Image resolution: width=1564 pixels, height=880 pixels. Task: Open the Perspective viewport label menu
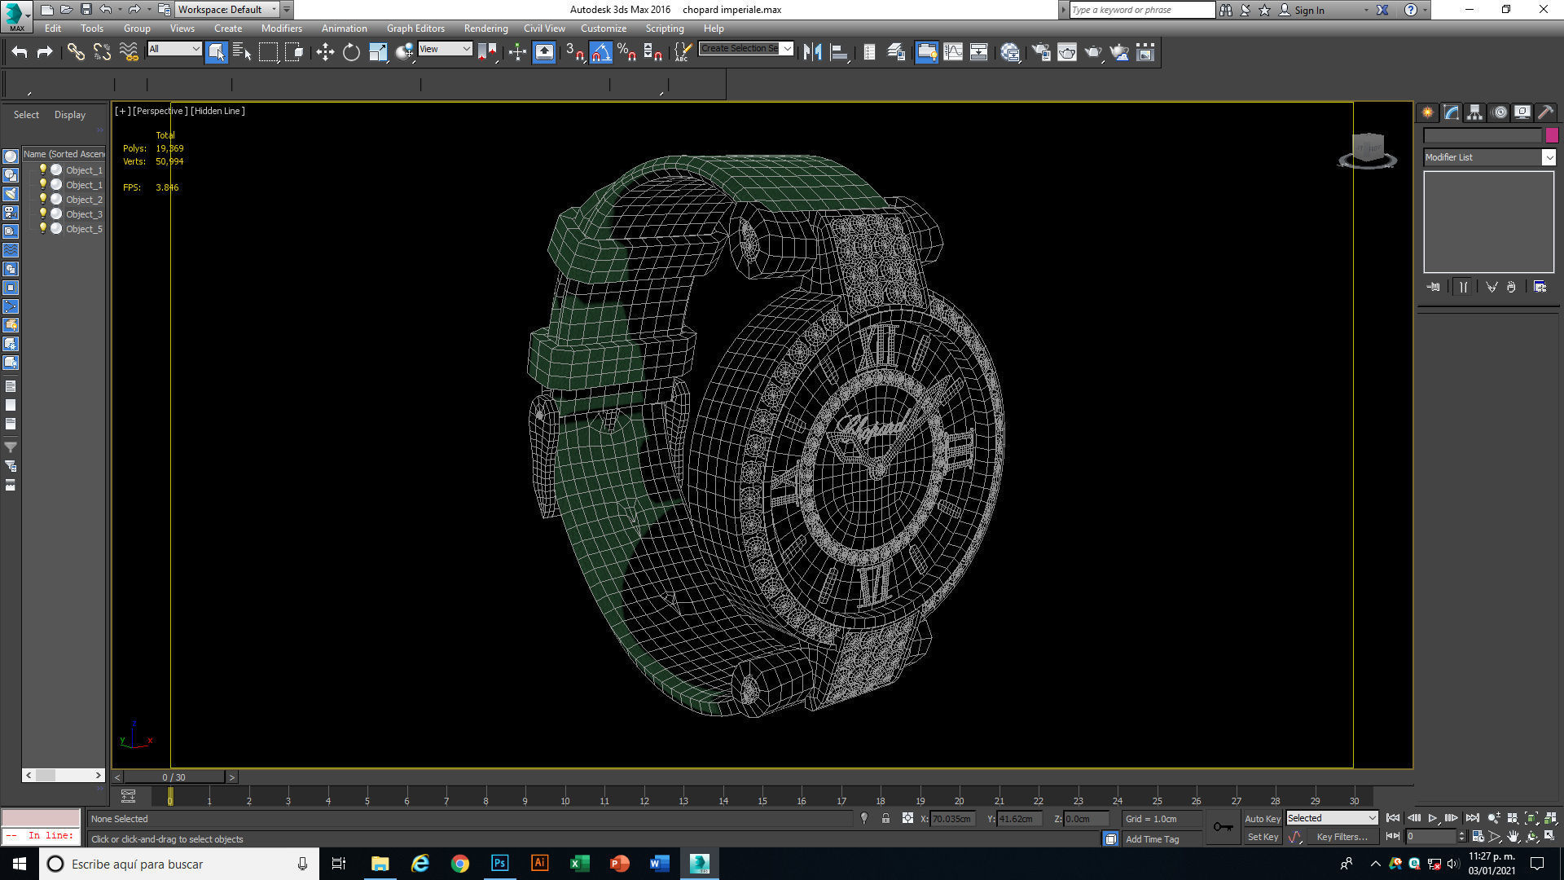coord(160,111)
